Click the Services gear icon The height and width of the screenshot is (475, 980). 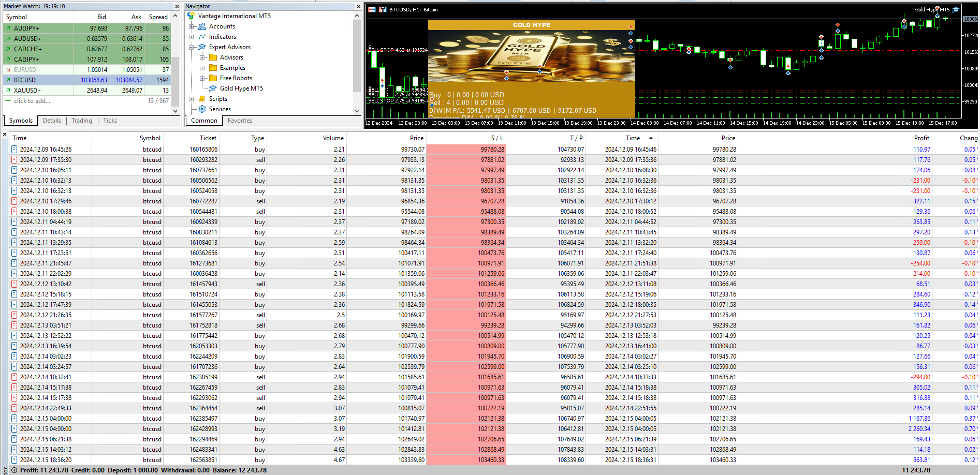tap(202, 109)
